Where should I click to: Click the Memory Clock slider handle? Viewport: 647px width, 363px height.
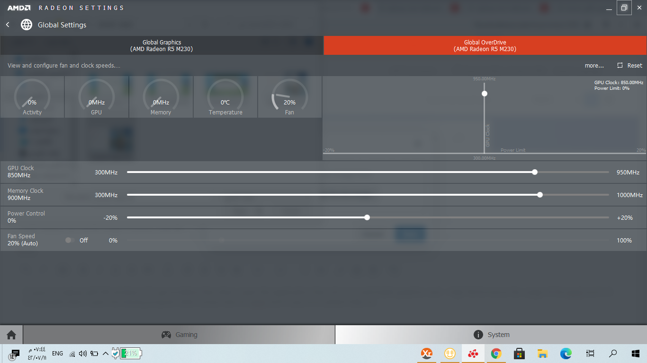(x=540, y=195)
